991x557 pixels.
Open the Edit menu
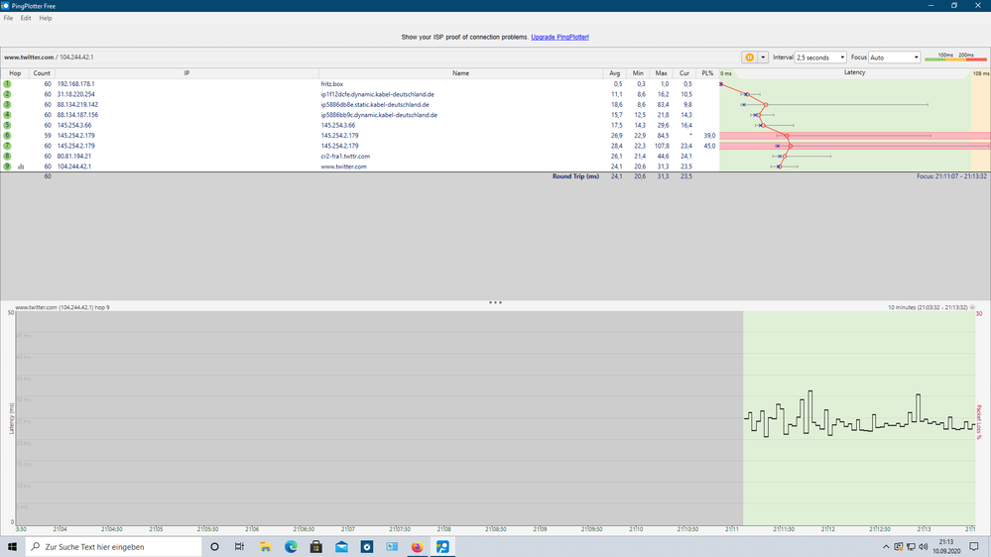(25, 18)
